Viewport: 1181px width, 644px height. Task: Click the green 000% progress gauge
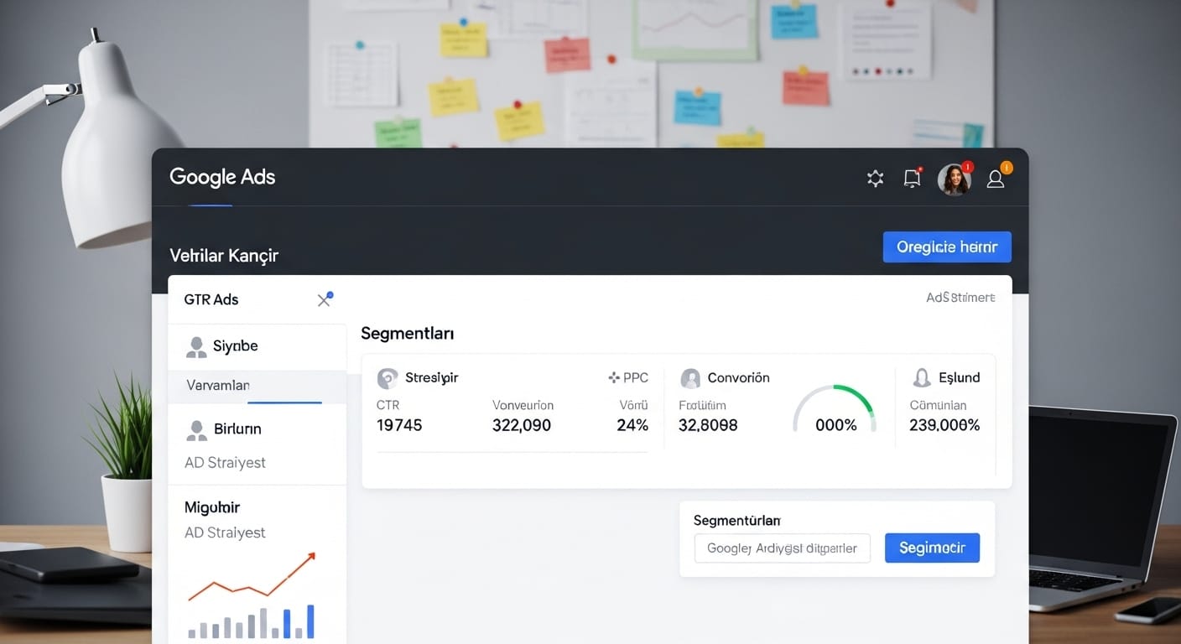coord(835,411)
